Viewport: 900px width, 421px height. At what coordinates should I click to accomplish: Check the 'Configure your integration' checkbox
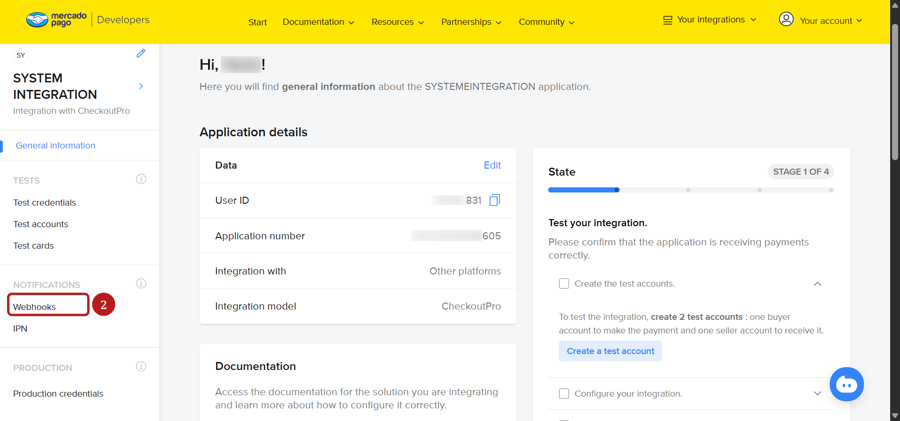(564, 394)
